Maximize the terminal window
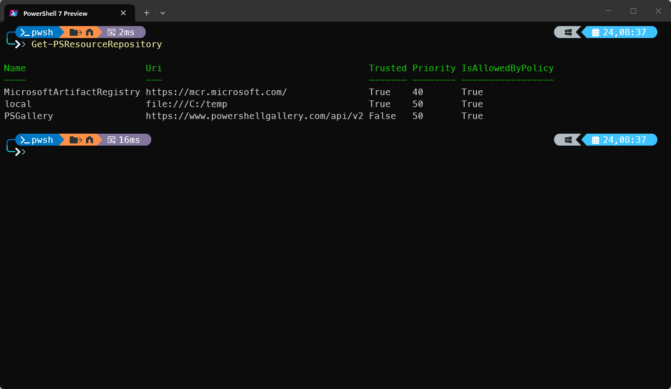 point(633,11)
